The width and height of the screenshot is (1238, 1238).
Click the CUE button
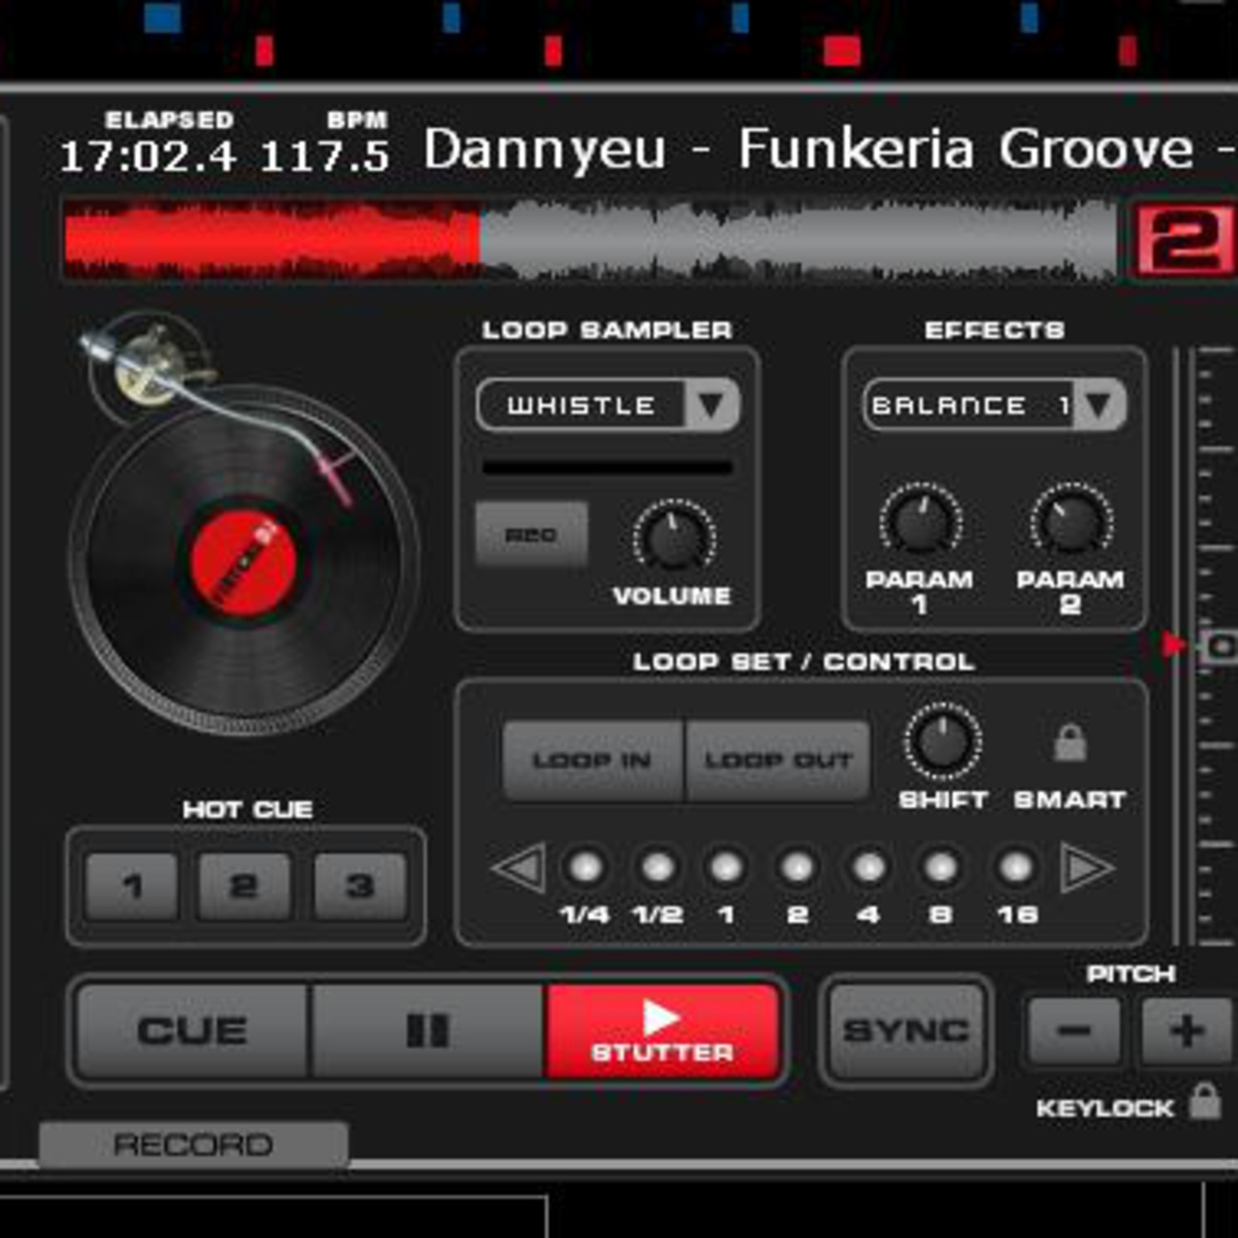tap(193, 1031)
